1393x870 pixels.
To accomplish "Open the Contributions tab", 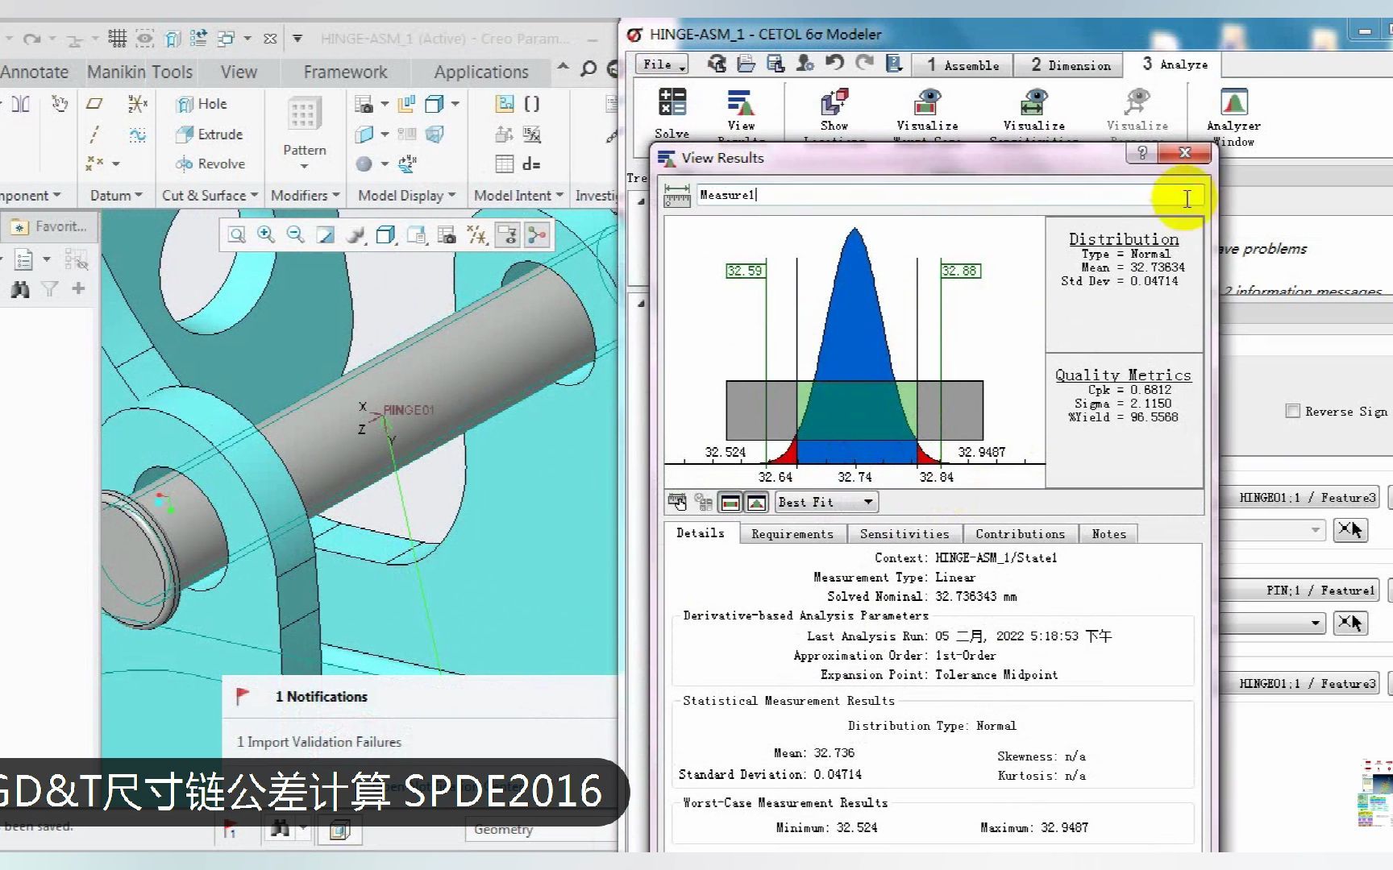I will click(x=1020, y=534).
